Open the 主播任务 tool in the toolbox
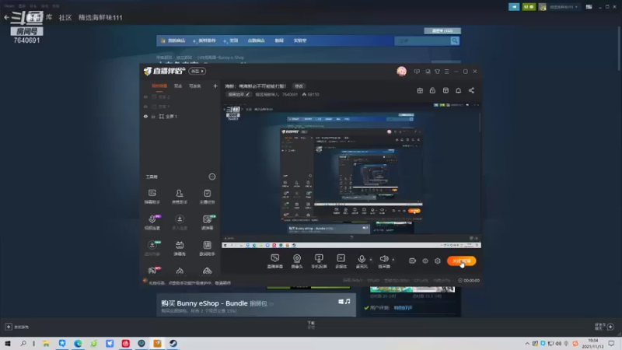Image resolution: width=622 pixels, height=350 pixels. pos(207,197)
